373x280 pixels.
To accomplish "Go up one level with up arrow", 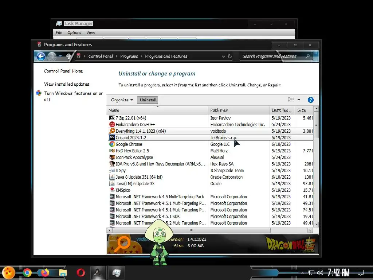I will 69,56.
